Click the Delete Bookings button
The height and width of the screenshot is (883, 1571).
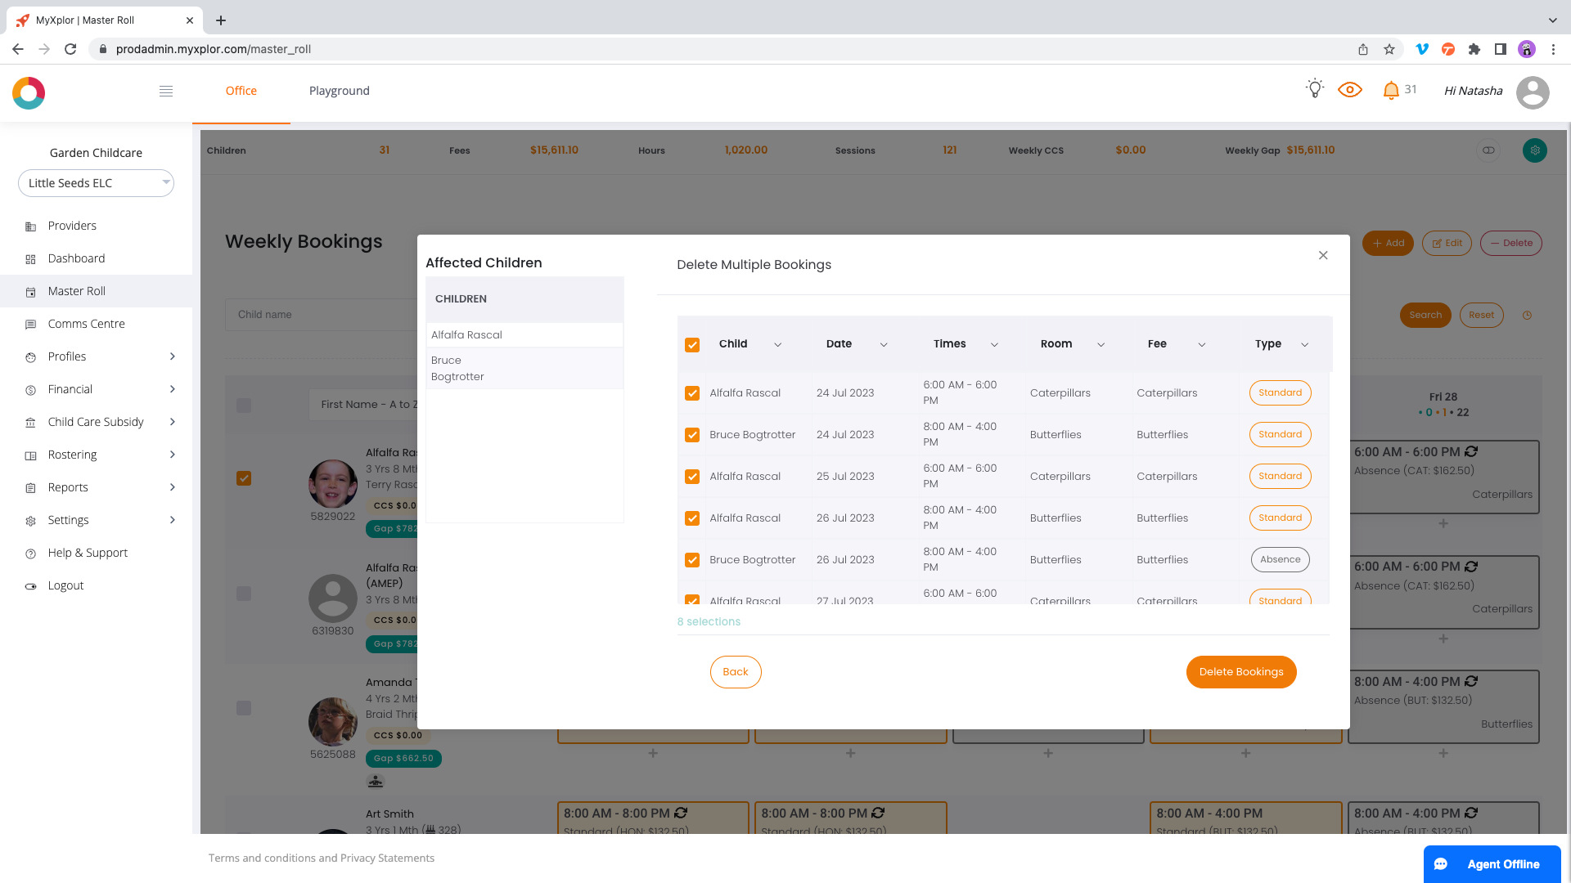(1240, 672)
